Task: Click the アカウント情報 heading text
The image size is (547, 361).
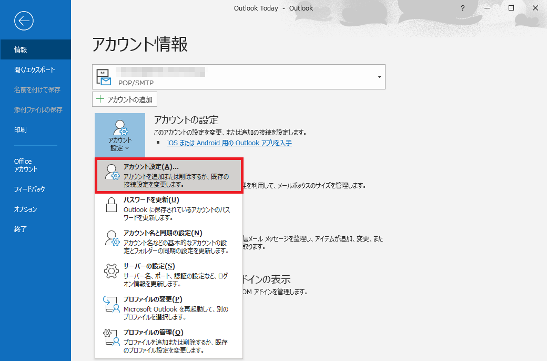Action: click(x=140, y=44)
